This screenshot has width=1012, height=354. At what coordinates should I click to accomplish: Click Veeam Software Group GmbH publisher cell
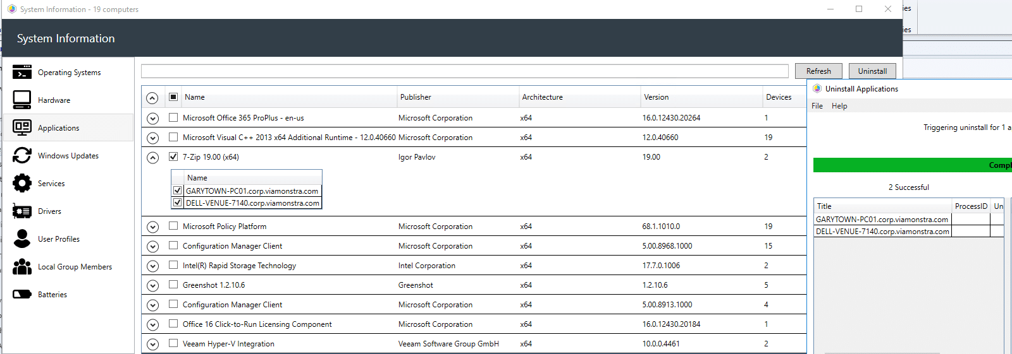(448, 344)
